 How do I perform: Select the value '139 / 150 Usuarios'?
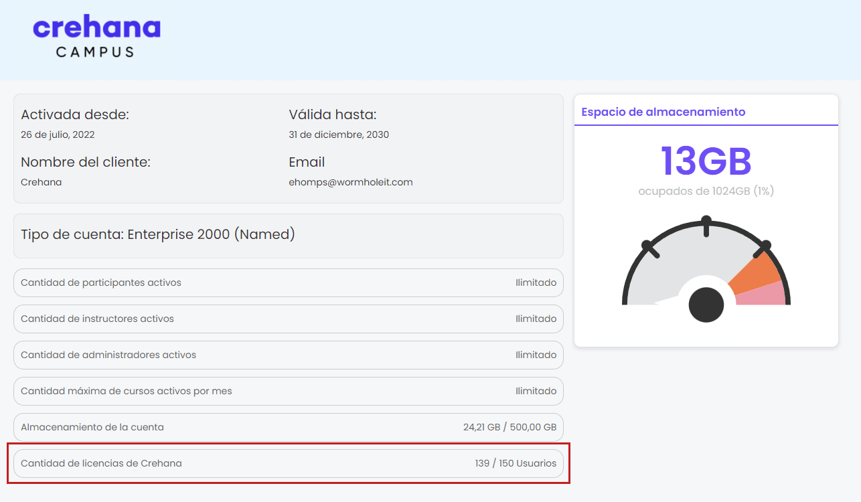pyautogui.click(x=516, y=463)
